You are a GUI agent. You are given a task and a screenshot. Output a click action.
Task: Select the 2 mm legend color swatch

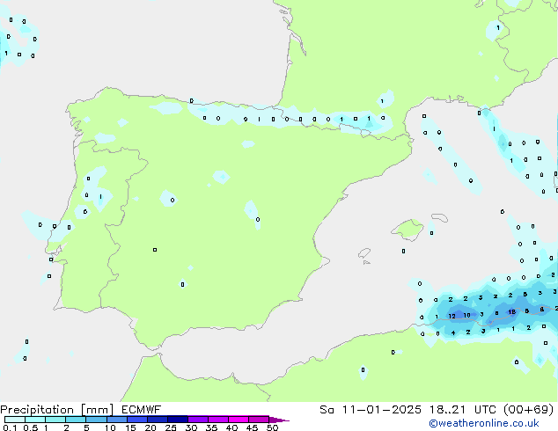[76, 420]
